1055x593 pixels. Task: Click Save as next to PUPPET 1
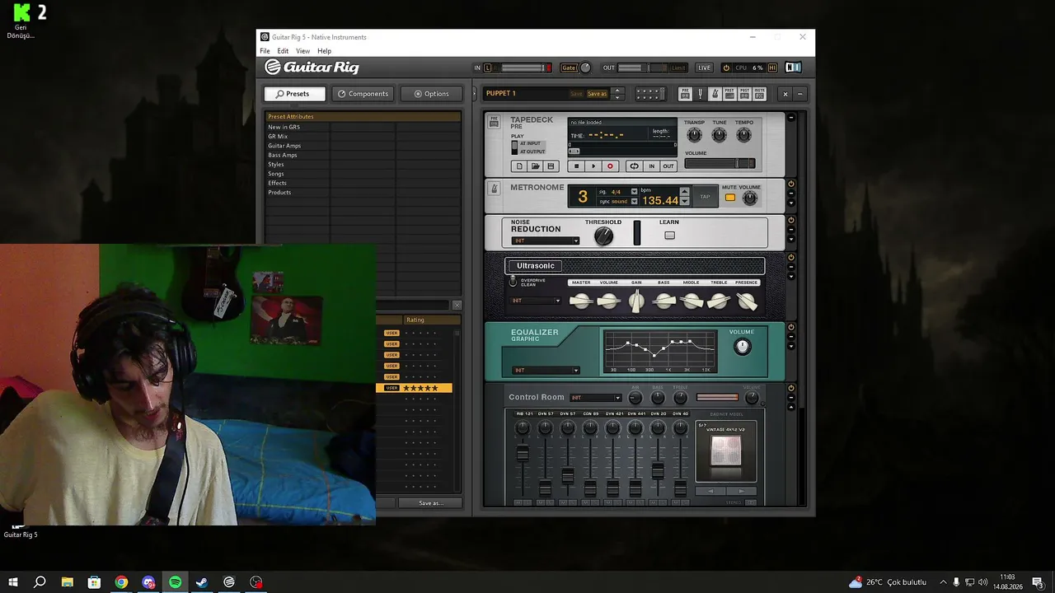(597, 94)
